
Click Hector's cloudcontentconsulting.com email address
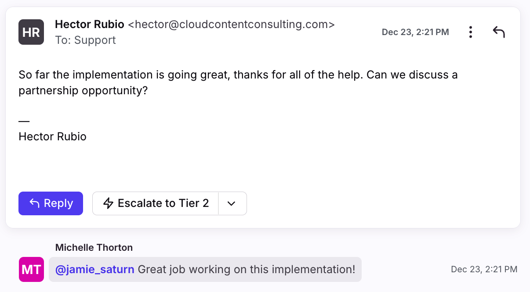click(x=231, y=25)
